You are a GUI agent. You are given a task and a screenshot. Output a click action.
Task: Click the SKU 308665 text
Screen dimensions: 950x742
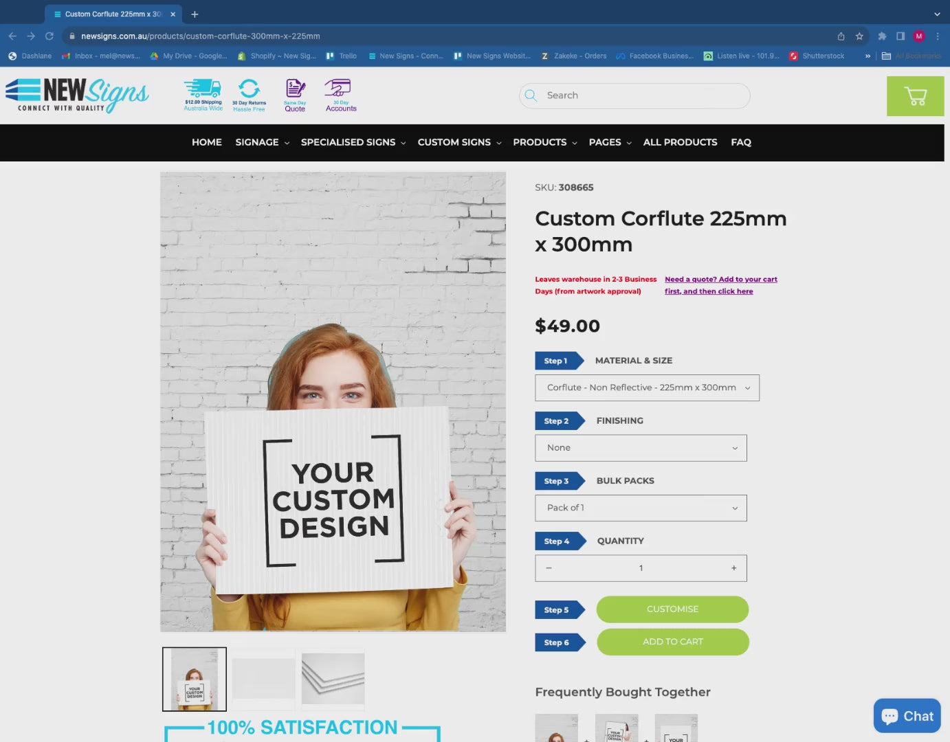[564, 188]
